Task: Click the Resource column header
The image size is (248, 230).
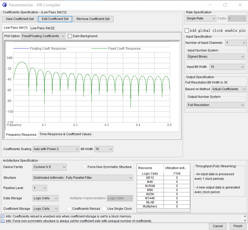Action: coord(150,168)
